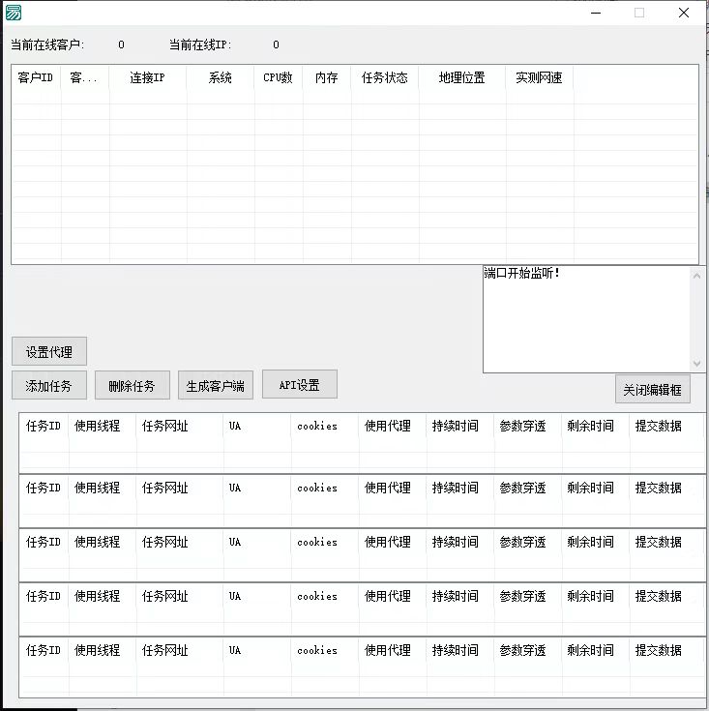This screenshot has width=709, height=711.
Task: Select the 实测网速 column header
Action: click(539, 78)
